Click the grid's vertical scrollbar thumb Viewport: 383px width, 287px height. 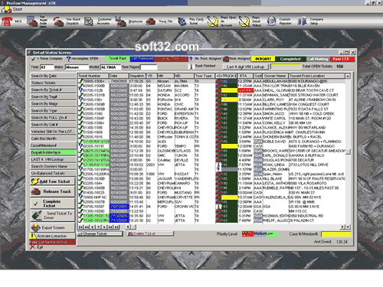[348, 152]
